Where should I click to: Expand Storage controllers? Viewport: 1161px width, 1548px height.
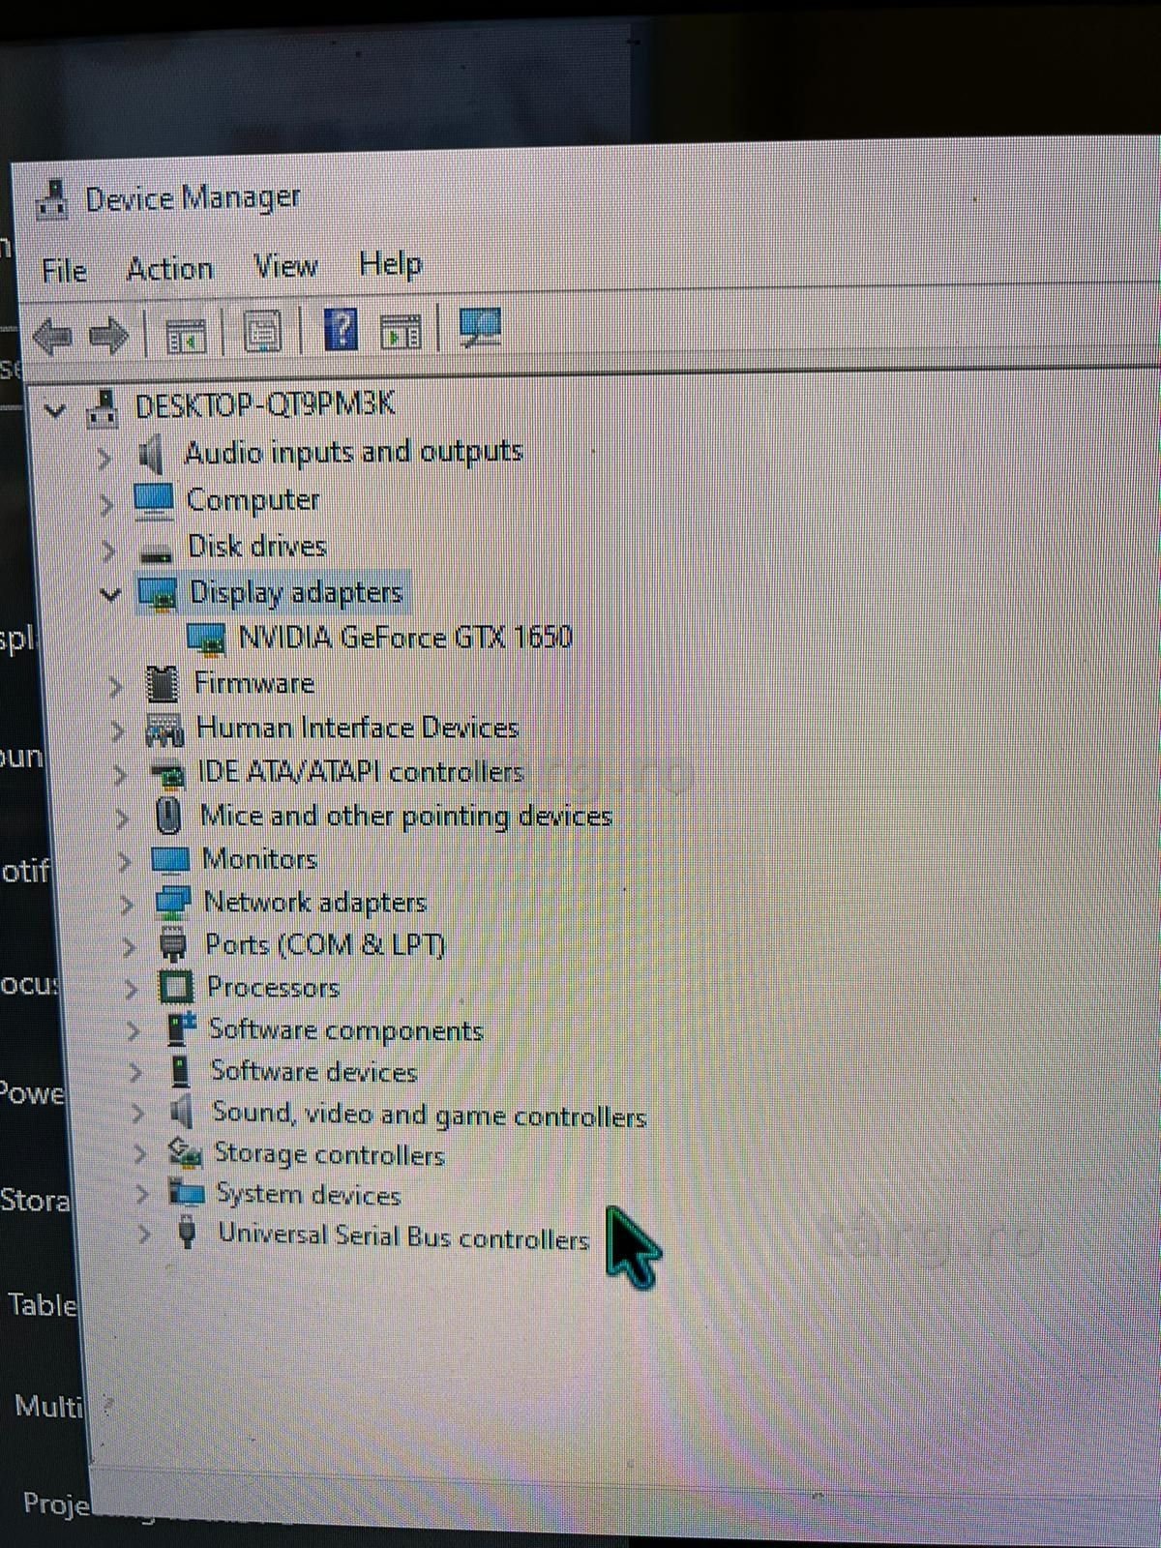point(140,1154)
